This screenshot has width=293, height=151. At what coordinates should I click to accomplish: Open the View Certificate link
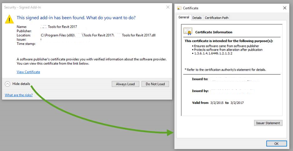pos(28,72)
